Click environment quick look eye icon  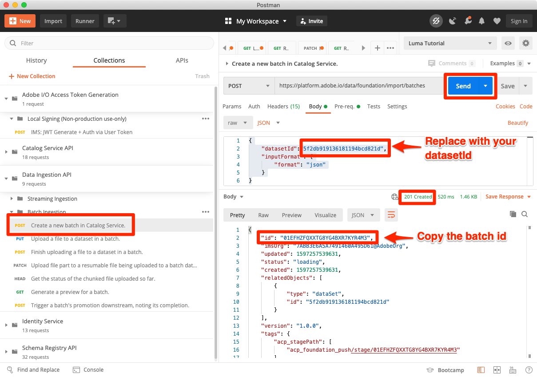click(x=508, y=43)
